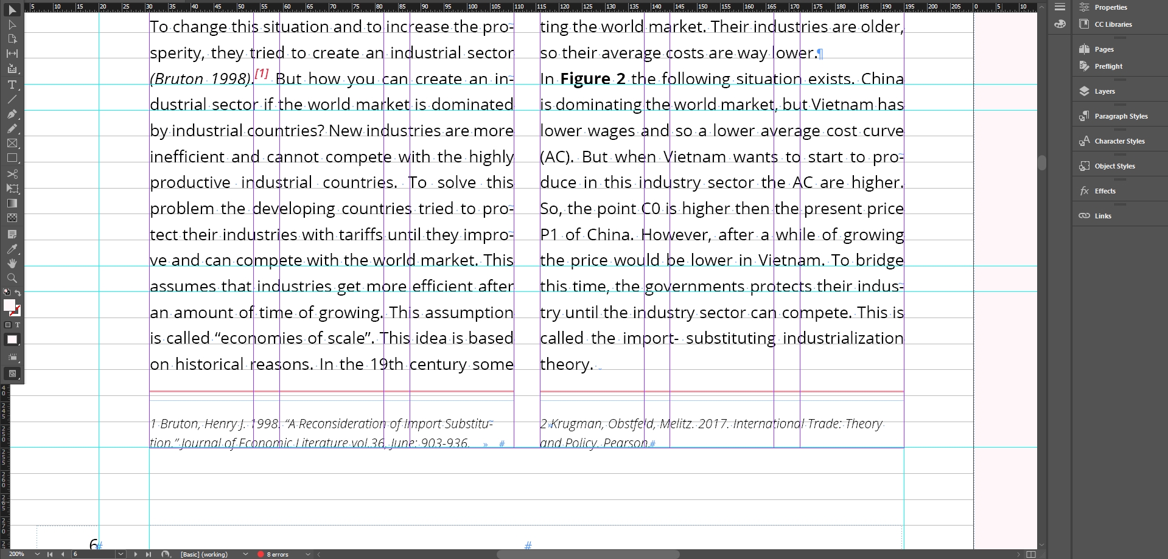Viewport: 1168px width, 559px height.
Task: Toggle formatting affects text
Action: (x=18, y=325)
